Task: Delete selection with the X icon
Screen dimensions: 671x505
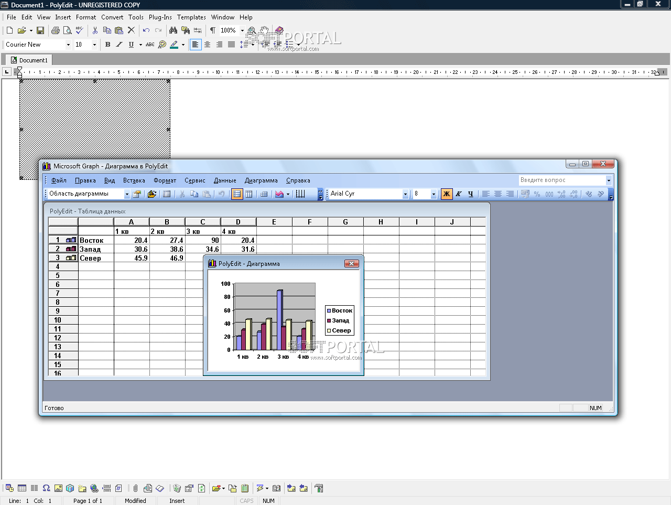Action: (131, 30)
